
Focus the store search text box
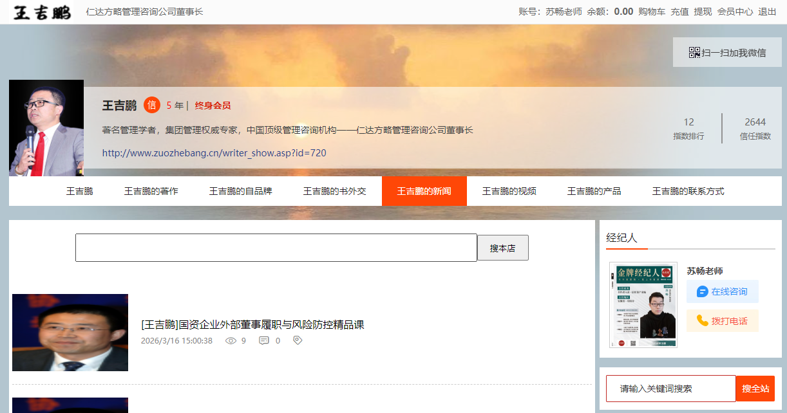pyautogui.click(x=276, y=248)
